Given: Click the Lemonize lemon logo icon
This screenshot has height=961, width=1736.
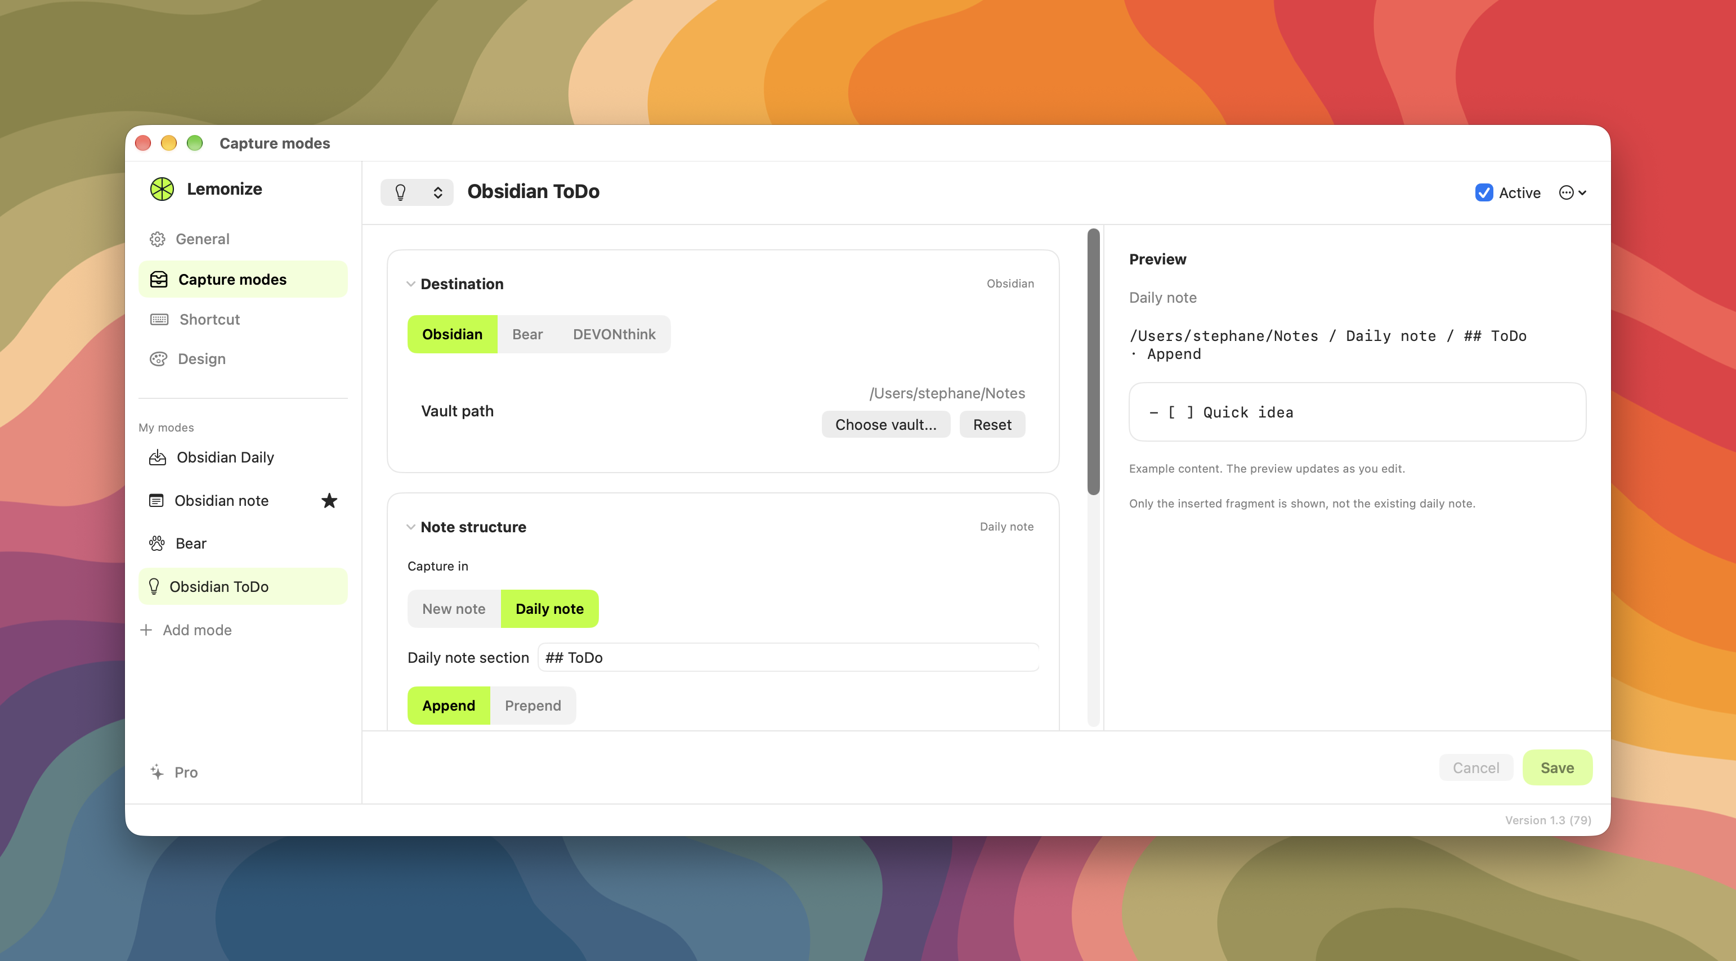Looking at the screenshot, I should tap(162, 189).
